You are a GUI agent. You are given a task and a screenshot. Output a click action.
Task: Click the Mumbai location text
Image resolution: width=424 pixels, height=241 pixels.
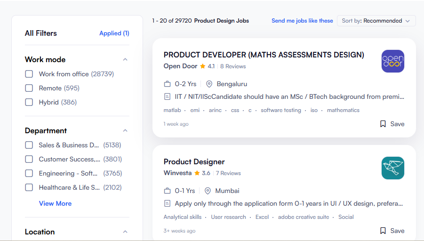coord(227,191)
